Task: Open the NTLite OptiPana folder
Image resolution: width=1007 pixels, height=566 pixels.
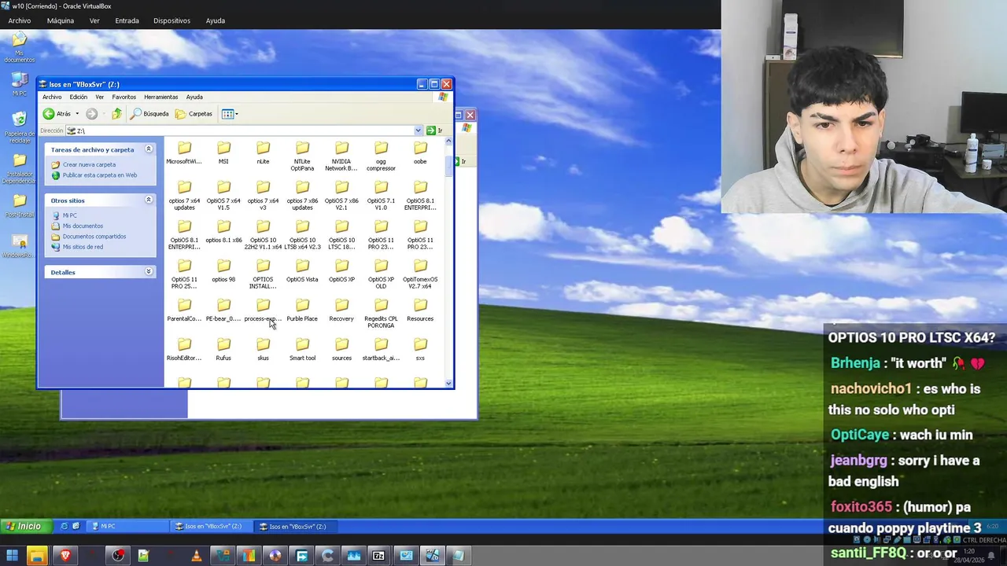Action: coord(302,156)
